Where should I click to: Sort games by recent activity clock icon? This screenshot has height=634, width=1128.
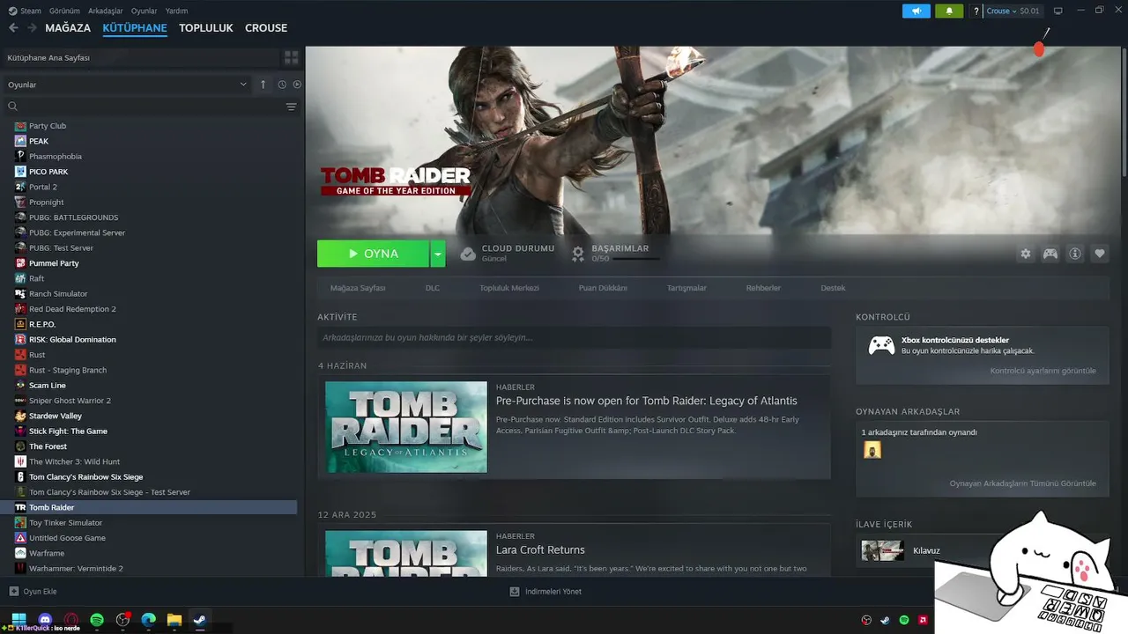point(282,85)
